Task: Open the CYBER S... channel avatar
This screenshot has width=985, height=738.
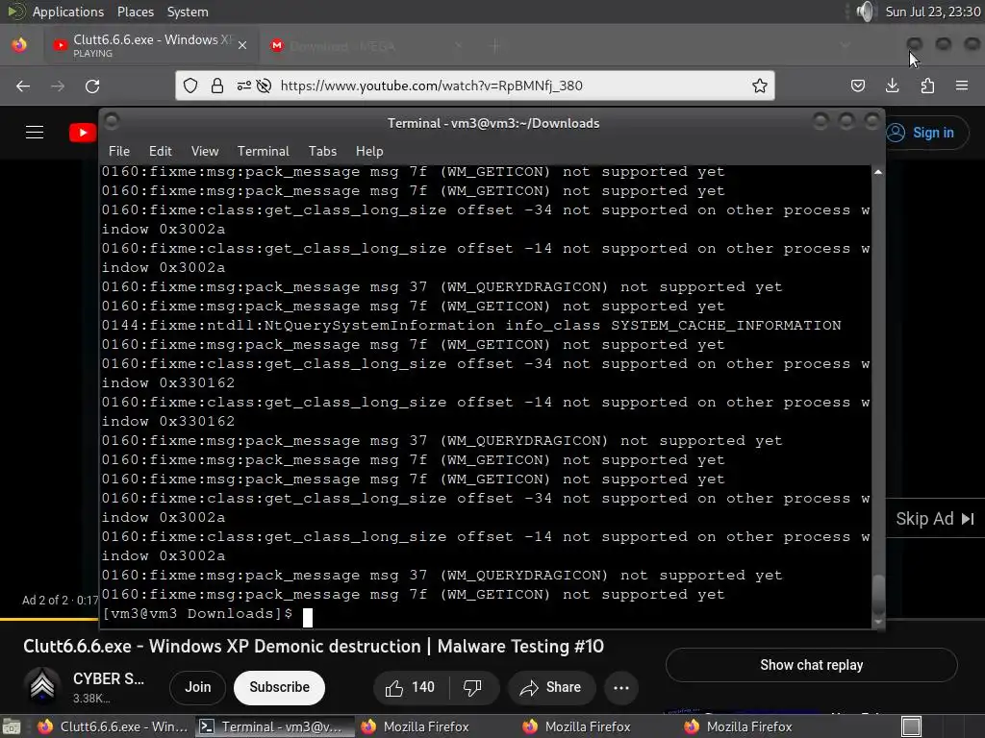Action: pyautogui.click(x=42, y=686)
